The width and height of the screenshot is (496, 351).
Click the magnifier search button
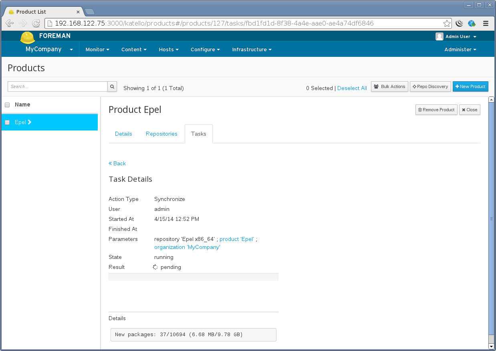112,86
